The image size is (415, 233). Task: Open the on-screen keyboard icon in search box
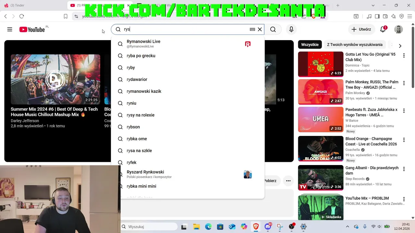252,29
